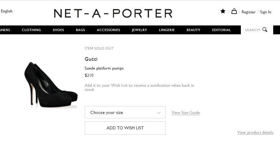The height and width of the screenshot is (145, 280).
Task: Click the size dropdown chevron arrow
Action: click(x=159, y=113)
